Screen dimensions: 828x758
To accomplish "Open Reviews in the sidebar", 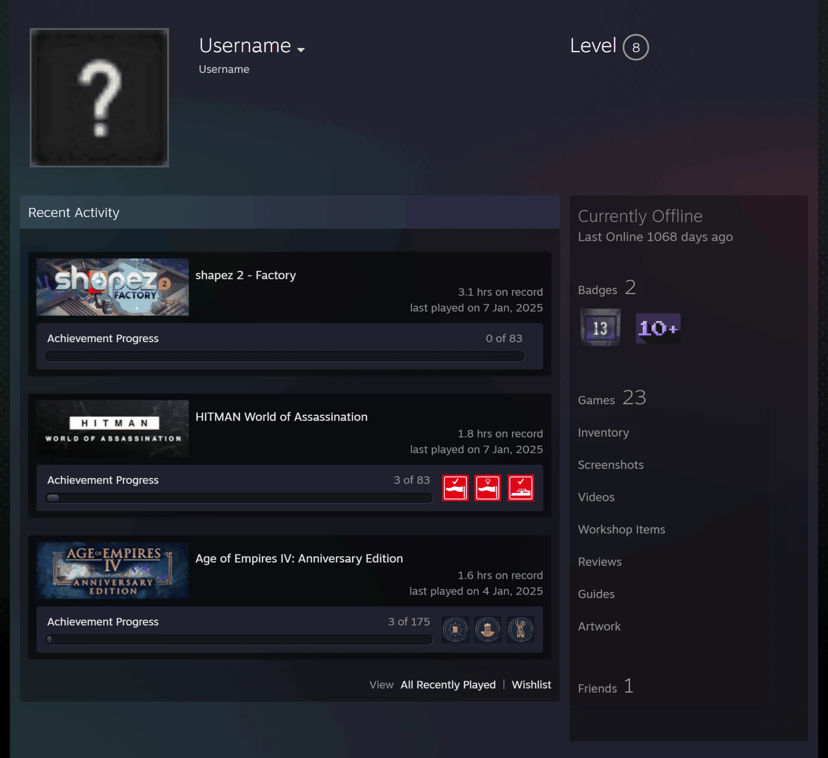I will point(599,562).
